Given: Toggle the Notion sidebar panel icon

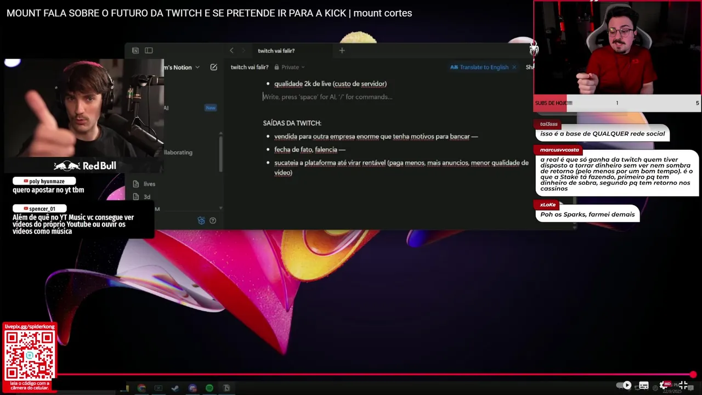Looking at the screenshot, I should point(149,50).
